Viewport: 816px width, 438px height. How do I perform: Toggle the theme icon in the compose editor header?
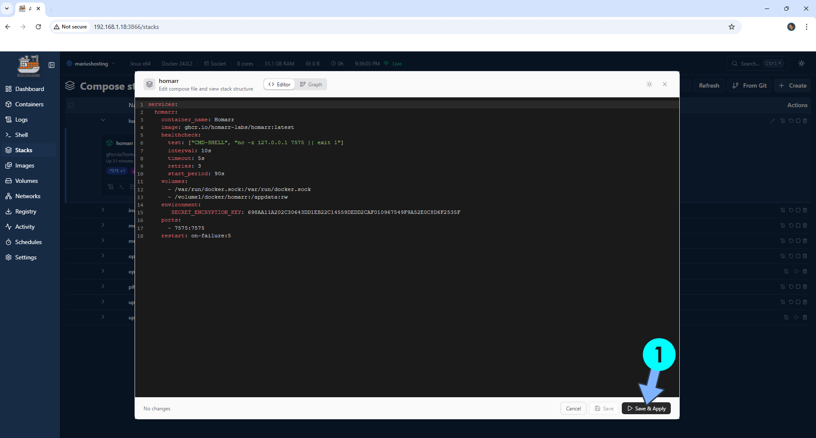tap(649, 84)
